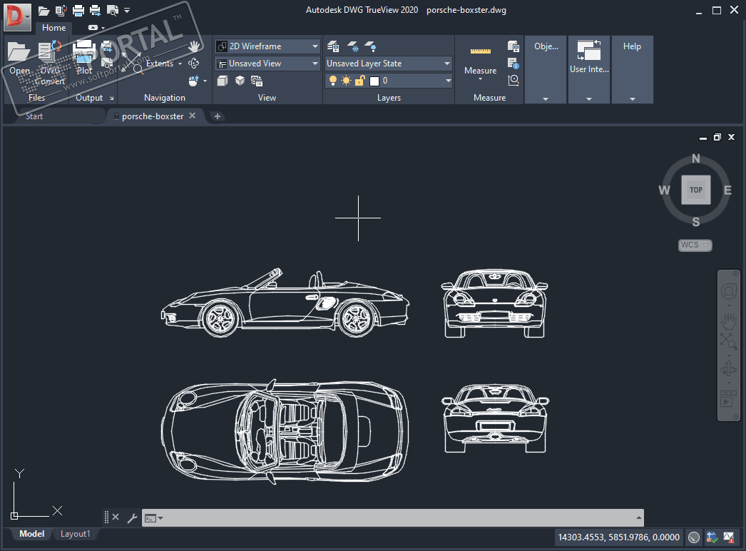746x551 pixels.
Task: Open the 2D Wireframe visual style dropdown
Action: click(x=267, y=46)
